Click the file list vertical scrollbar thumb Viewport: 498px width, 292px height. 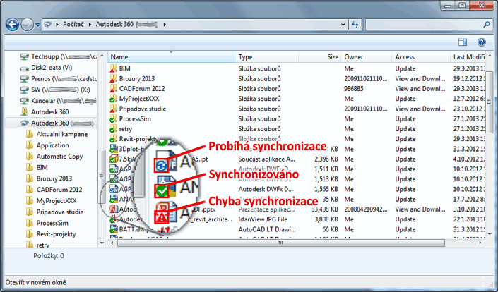489,102
